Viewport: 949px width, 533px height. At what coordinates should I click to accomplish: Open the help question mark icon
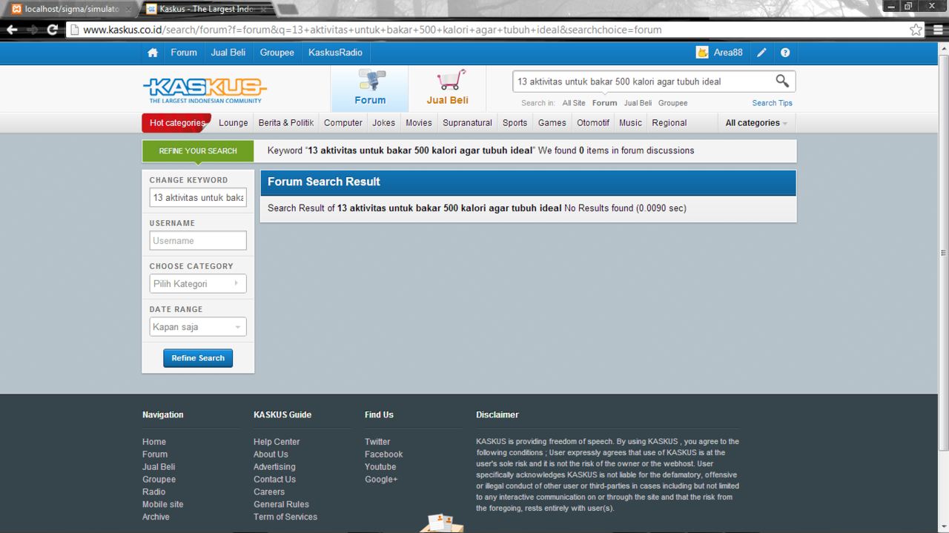click(785, 53)
